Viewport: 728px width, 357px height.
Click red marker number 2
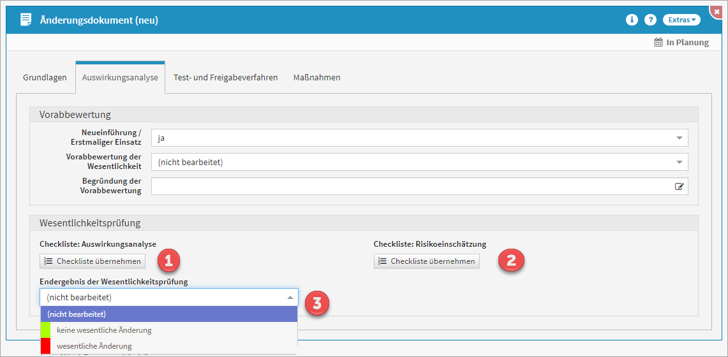tap(511, 260)
